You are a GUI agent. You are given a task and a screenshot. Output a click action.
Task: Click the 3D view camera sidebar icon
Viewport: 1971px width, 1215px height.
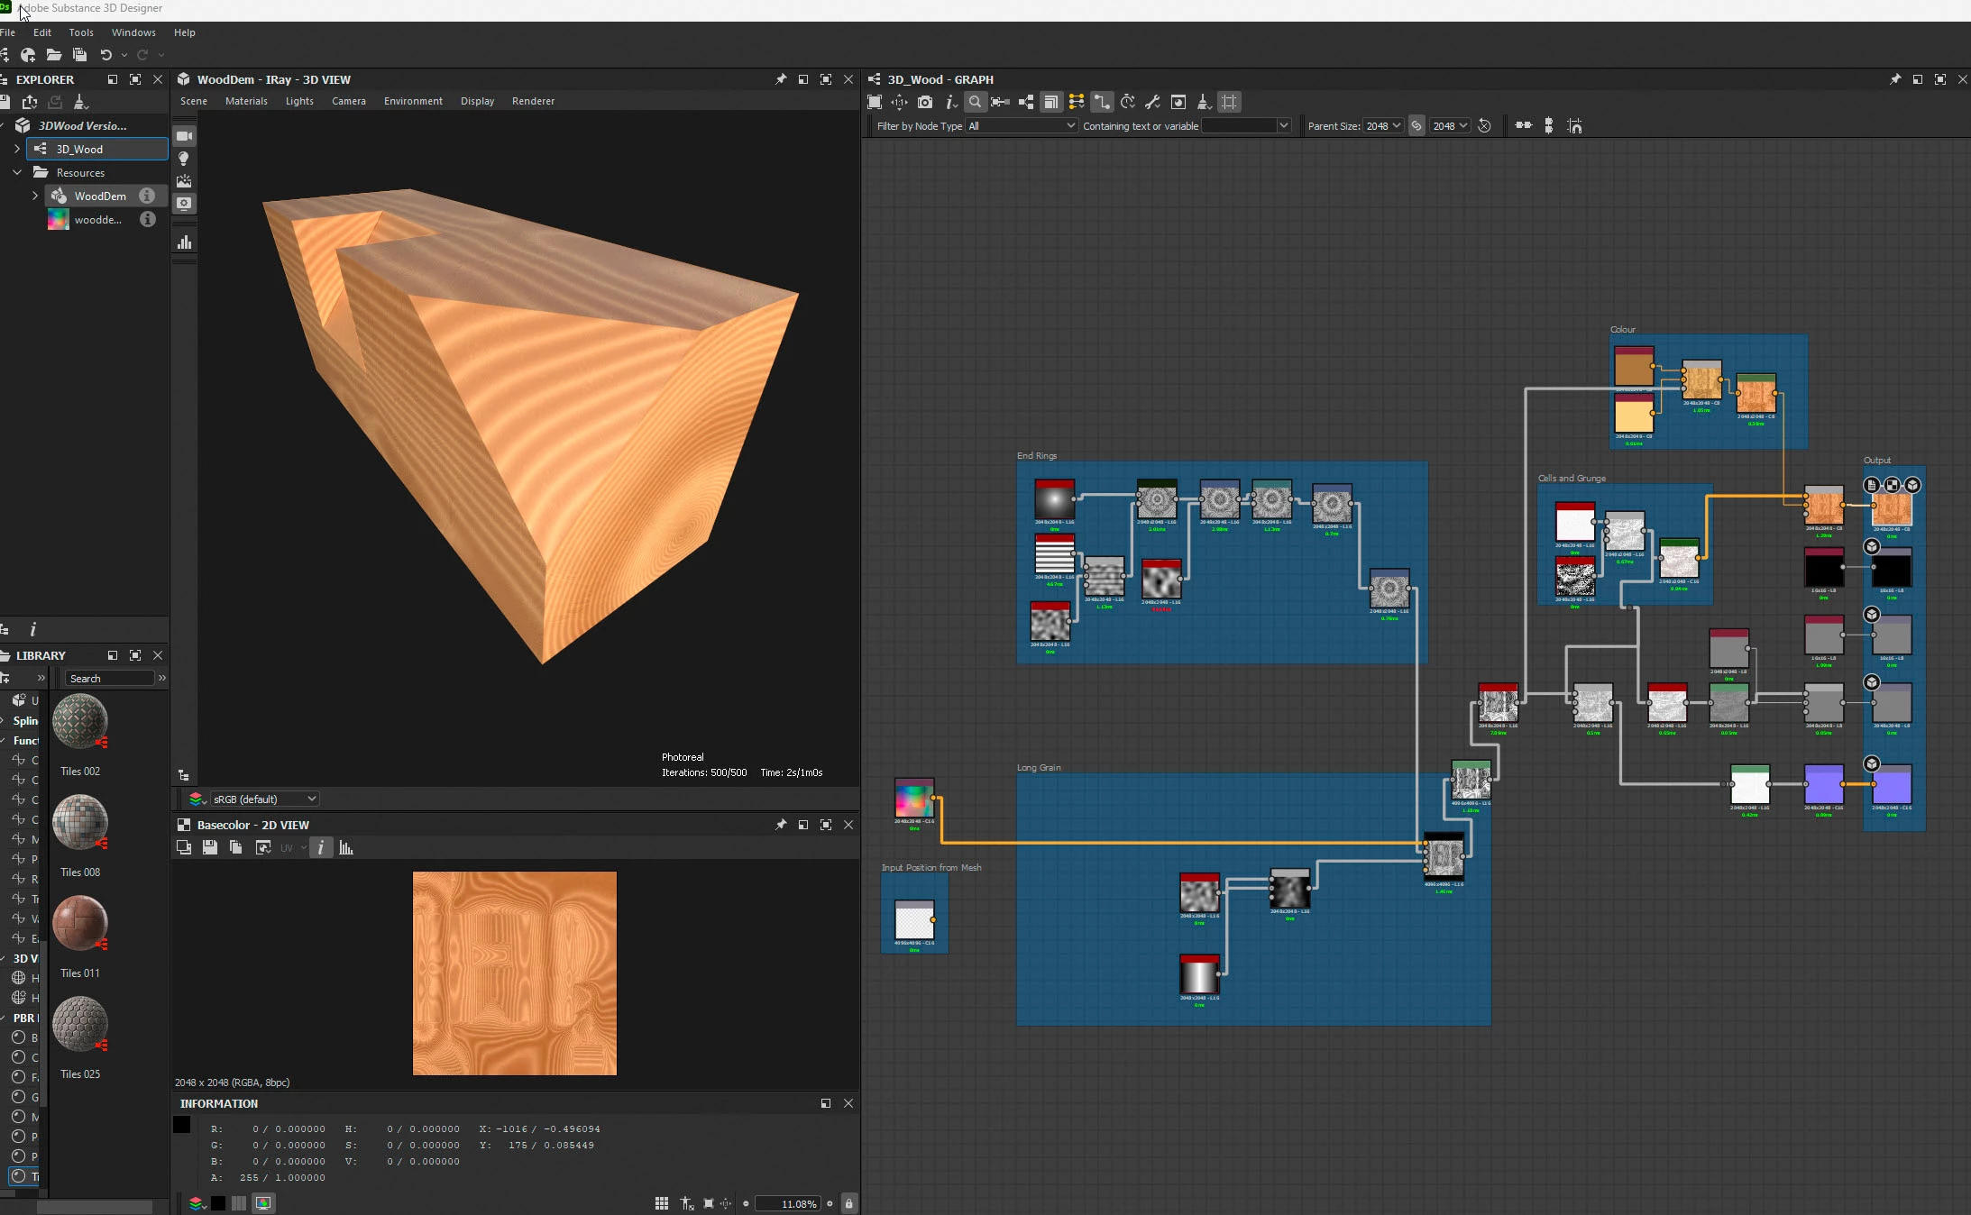(184, 136)
